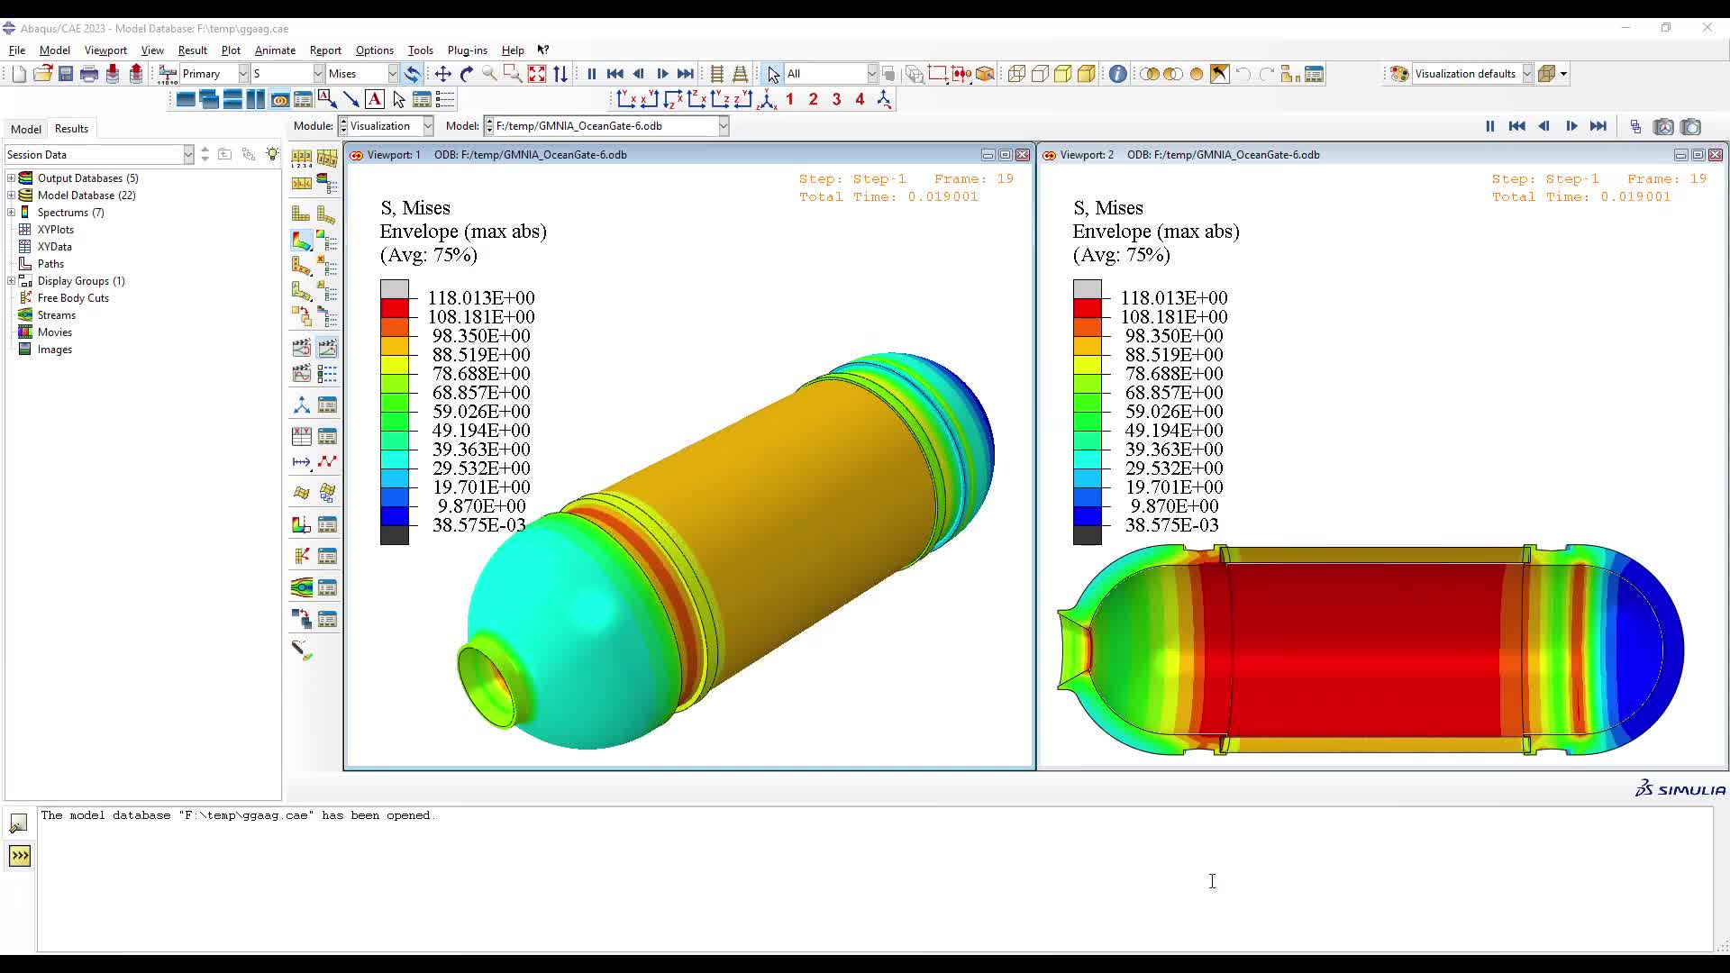Image resolution: width=1730 pixels, height=973 pixels.
Task: Click the Create Text annotation icon
Action: coord(375,99)
